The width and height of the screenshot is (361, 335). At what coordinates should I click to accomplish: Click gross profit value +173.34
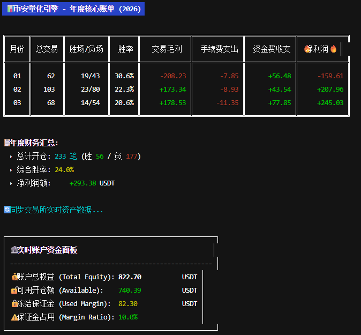click(173, 89)
